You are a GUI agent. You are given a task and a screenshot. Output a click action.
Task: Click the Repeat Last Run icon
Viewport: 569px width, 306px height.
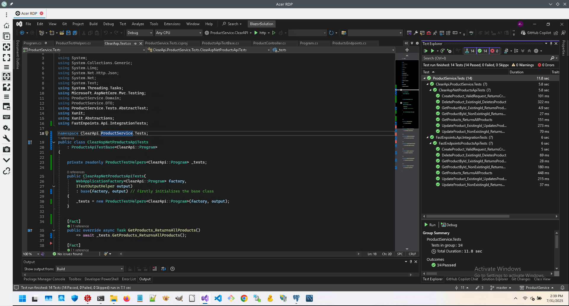click(x=442, y=51)
